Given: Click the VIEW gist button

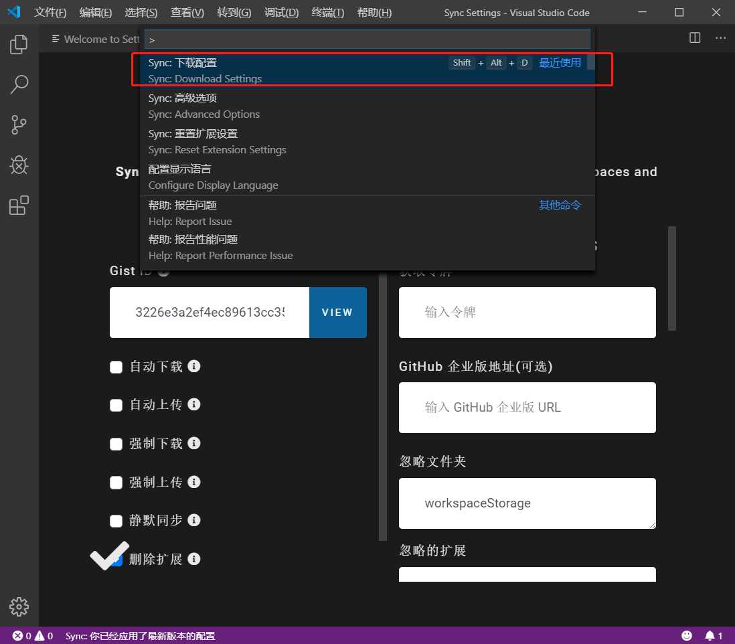Looking at the screenshot, I should [337, 312].
